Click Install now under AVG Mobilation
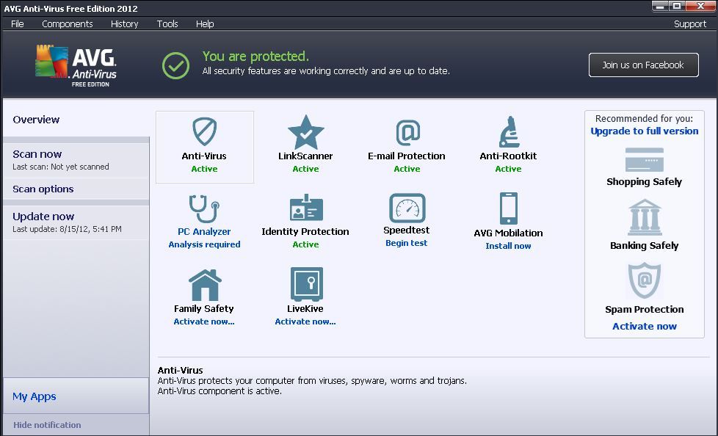This screenshot has width=718, height=436. 508,246
